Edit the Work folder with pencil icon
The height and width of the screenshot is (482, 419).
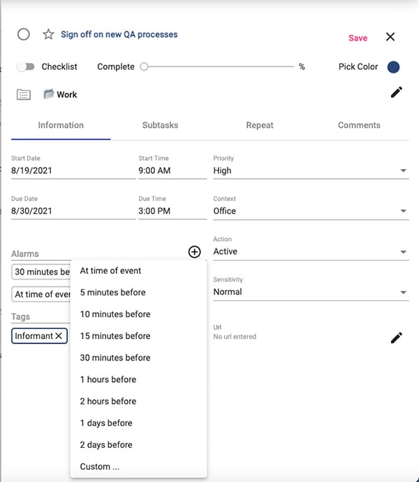pos(396,92)
